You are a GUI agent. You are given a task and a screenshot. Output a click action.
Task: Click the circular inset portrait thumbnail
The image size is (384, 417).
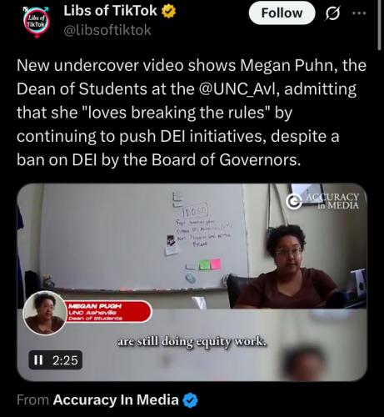(45, 313)
